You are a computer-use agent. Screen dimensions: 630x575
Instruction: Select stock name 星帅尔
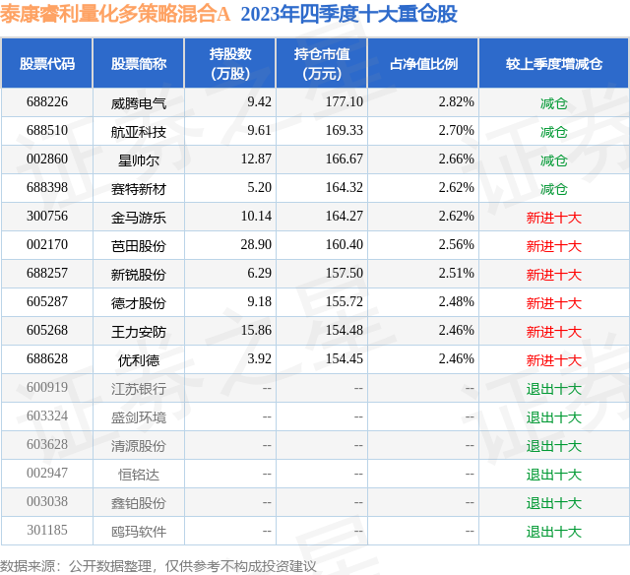[x=139, y=160]
